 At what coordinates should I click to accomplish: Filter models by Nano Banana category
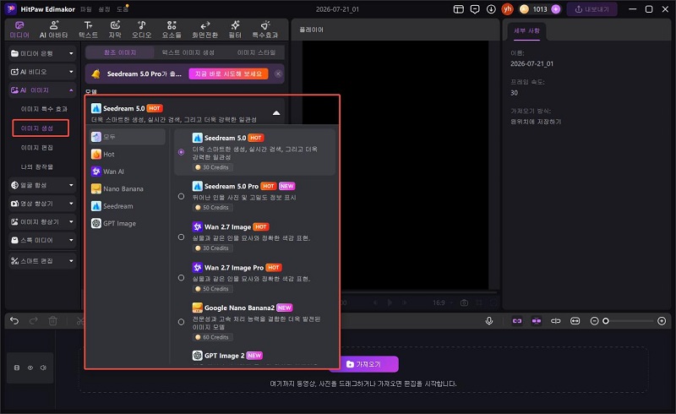(x=128, y=188)
